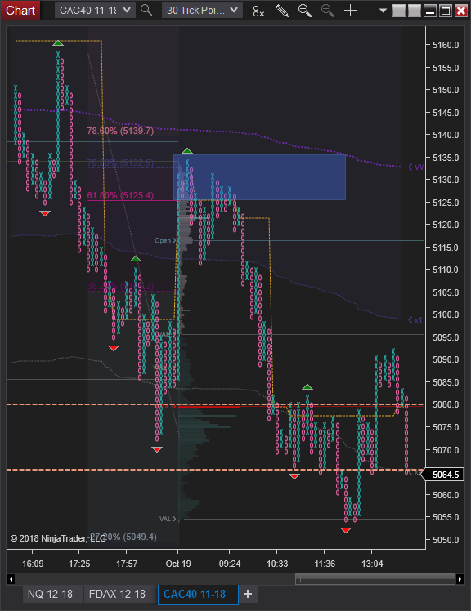Image resolution: width=471 pixels, height=611 pixels.
Task: Click the zoom in magnifier
Action: (x=305, y=11)
